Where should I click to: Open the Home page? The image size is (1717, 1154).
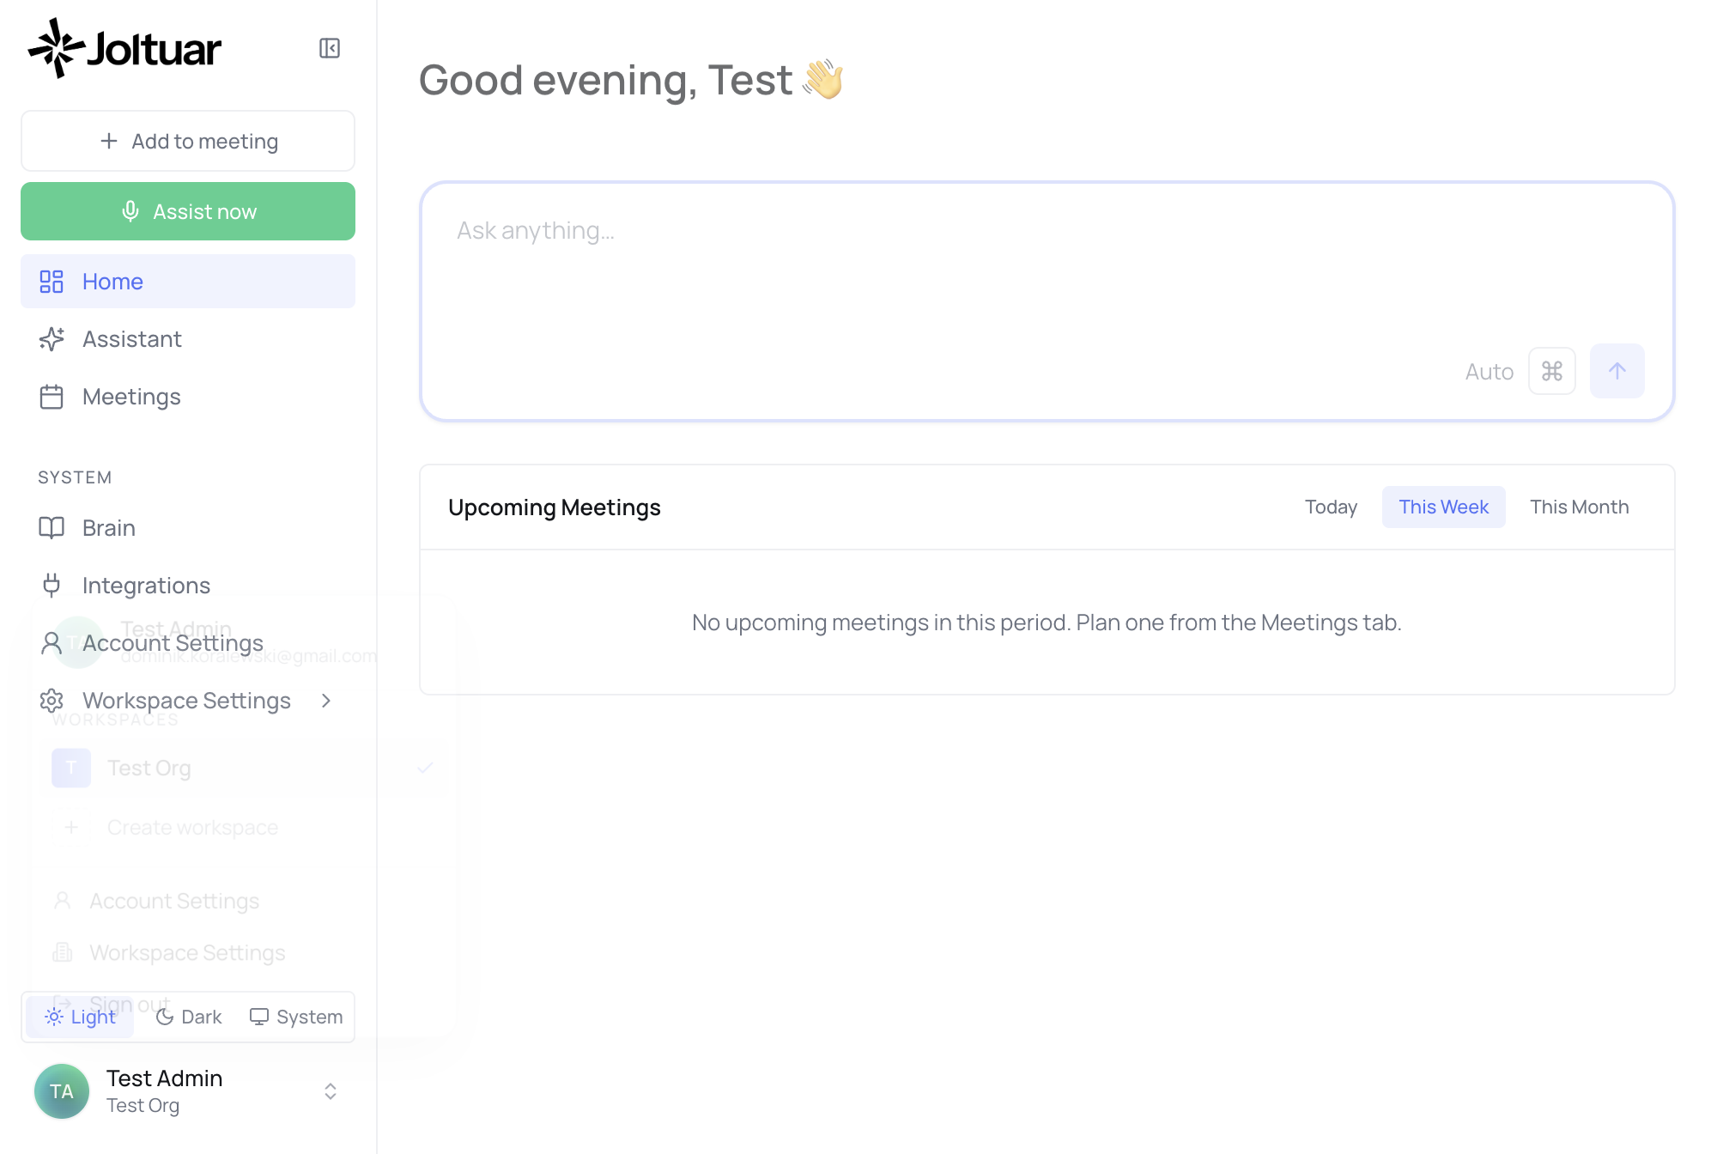tap(188, 282)
